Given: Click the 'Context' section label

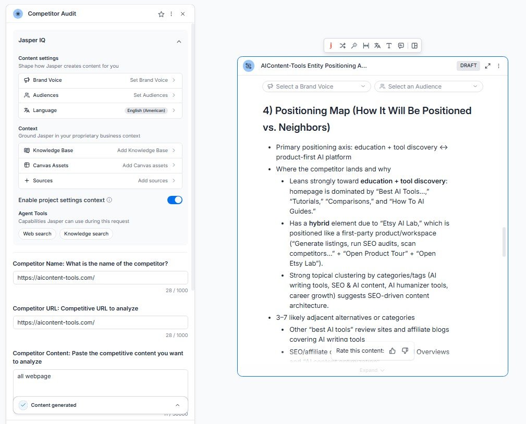Looking at the screenshot, I should pyautogui.click(x=28, y=128).
